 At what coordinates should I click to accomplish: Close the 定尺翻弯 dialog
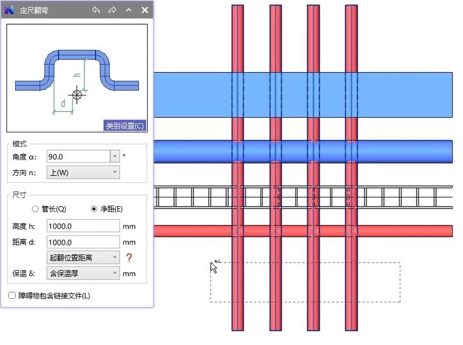pos(145,11)
